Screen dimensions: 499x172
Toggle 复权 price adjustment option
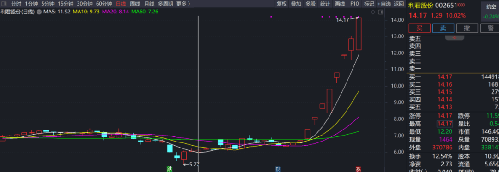click(x=282, y=4)
